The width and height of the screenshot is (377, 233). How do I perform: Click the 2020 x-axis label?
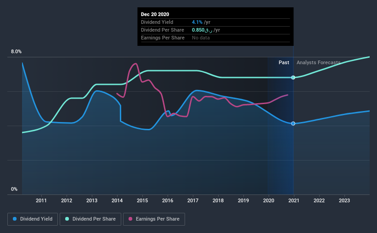pos(269,200)
